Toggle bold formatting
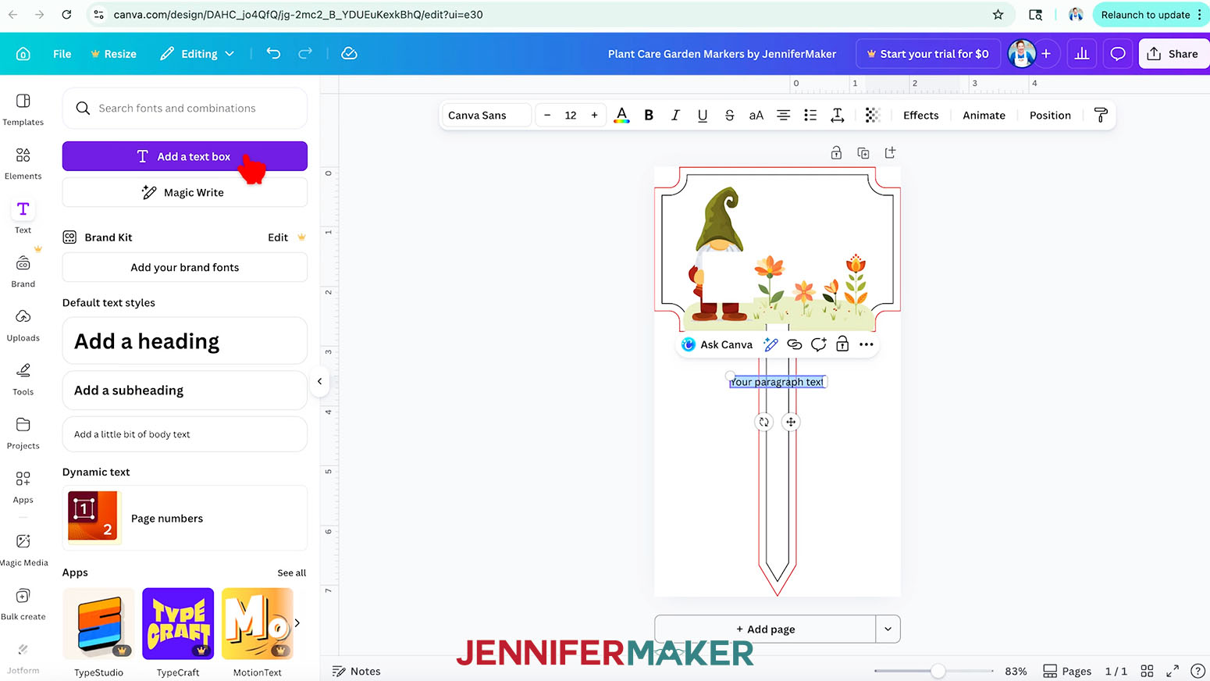The height and width of the screenshot is (681, 1210). click(649, 116)
